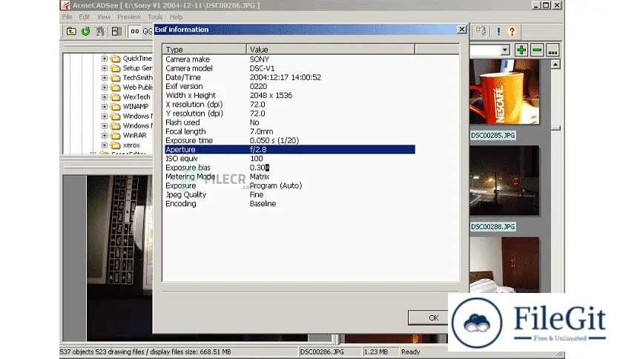Viewport: 620px width, 359px height.
Task: Expand the Web Publish folder node
Action: tap(105, 88)
